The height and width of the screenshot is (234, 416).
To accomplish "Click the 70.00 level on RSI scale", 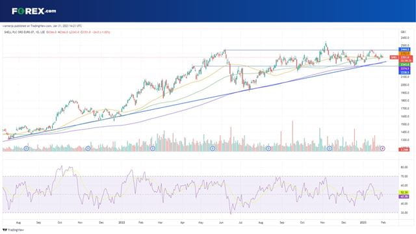I will 404,176.
